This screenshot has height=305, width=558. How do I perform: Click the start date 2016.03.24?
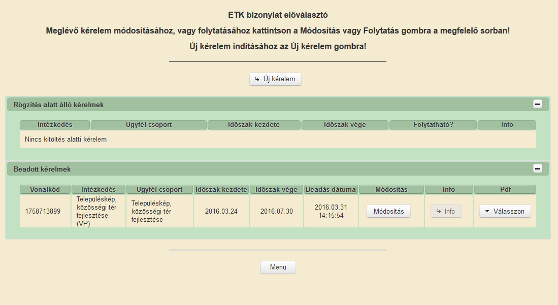221,212
